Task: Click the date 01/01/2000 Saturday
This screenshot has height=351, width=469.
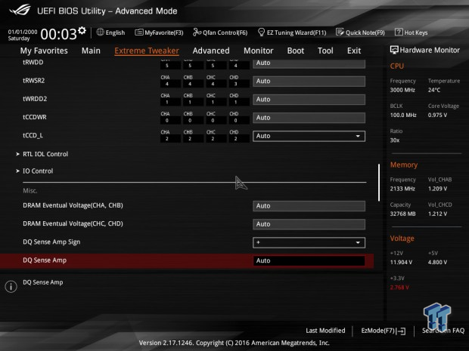Action: [x=23, y=35]
